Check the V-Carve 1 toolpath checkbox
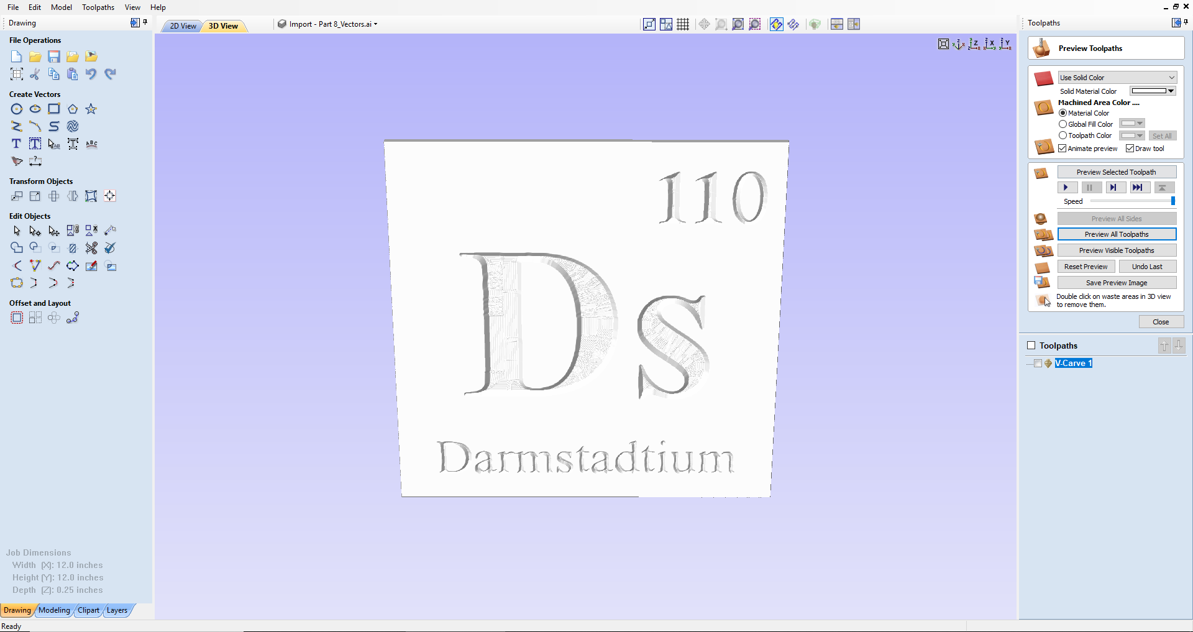Viewport: 1193px width, 632px height. pyautogui.click(x=1038, y=364)
